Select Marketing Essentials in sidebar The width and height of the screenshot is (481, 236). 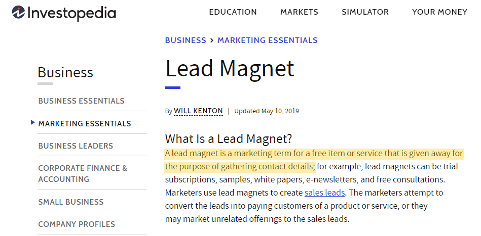85,124
